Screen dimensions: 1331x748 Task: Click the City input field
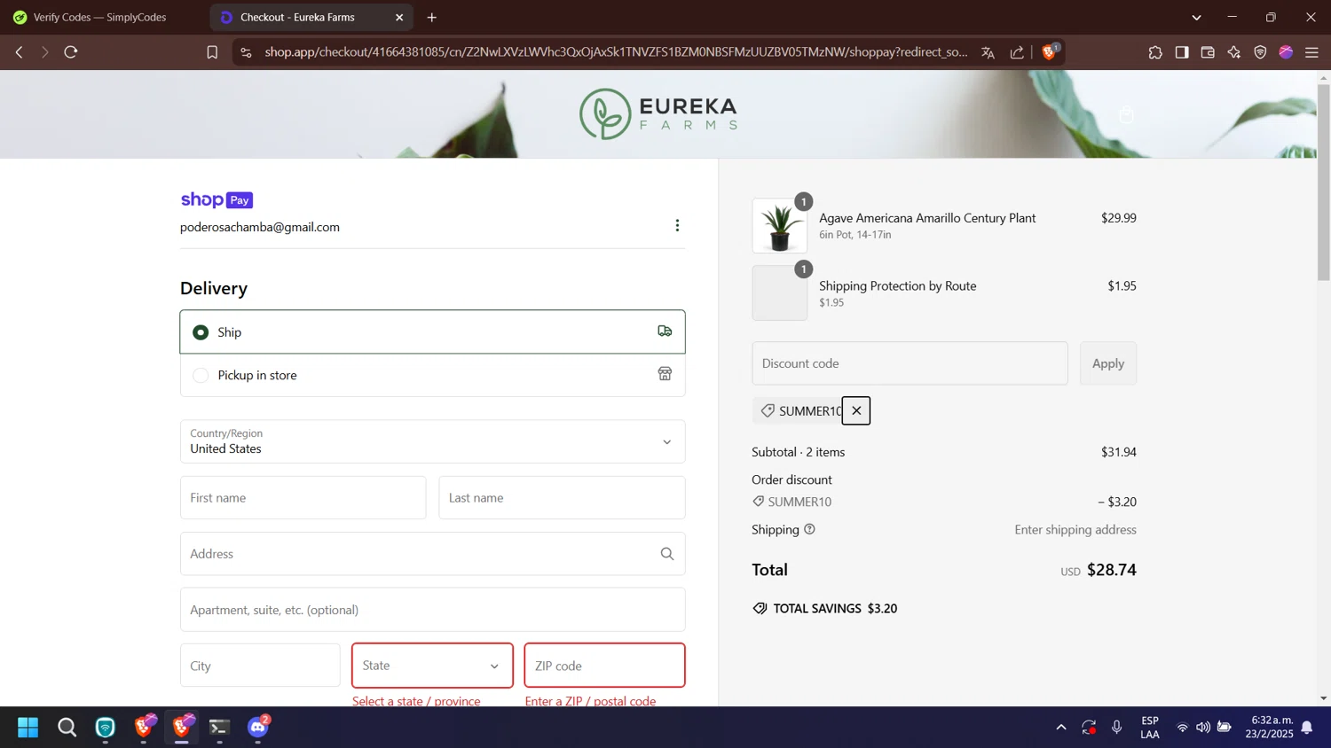260,666
